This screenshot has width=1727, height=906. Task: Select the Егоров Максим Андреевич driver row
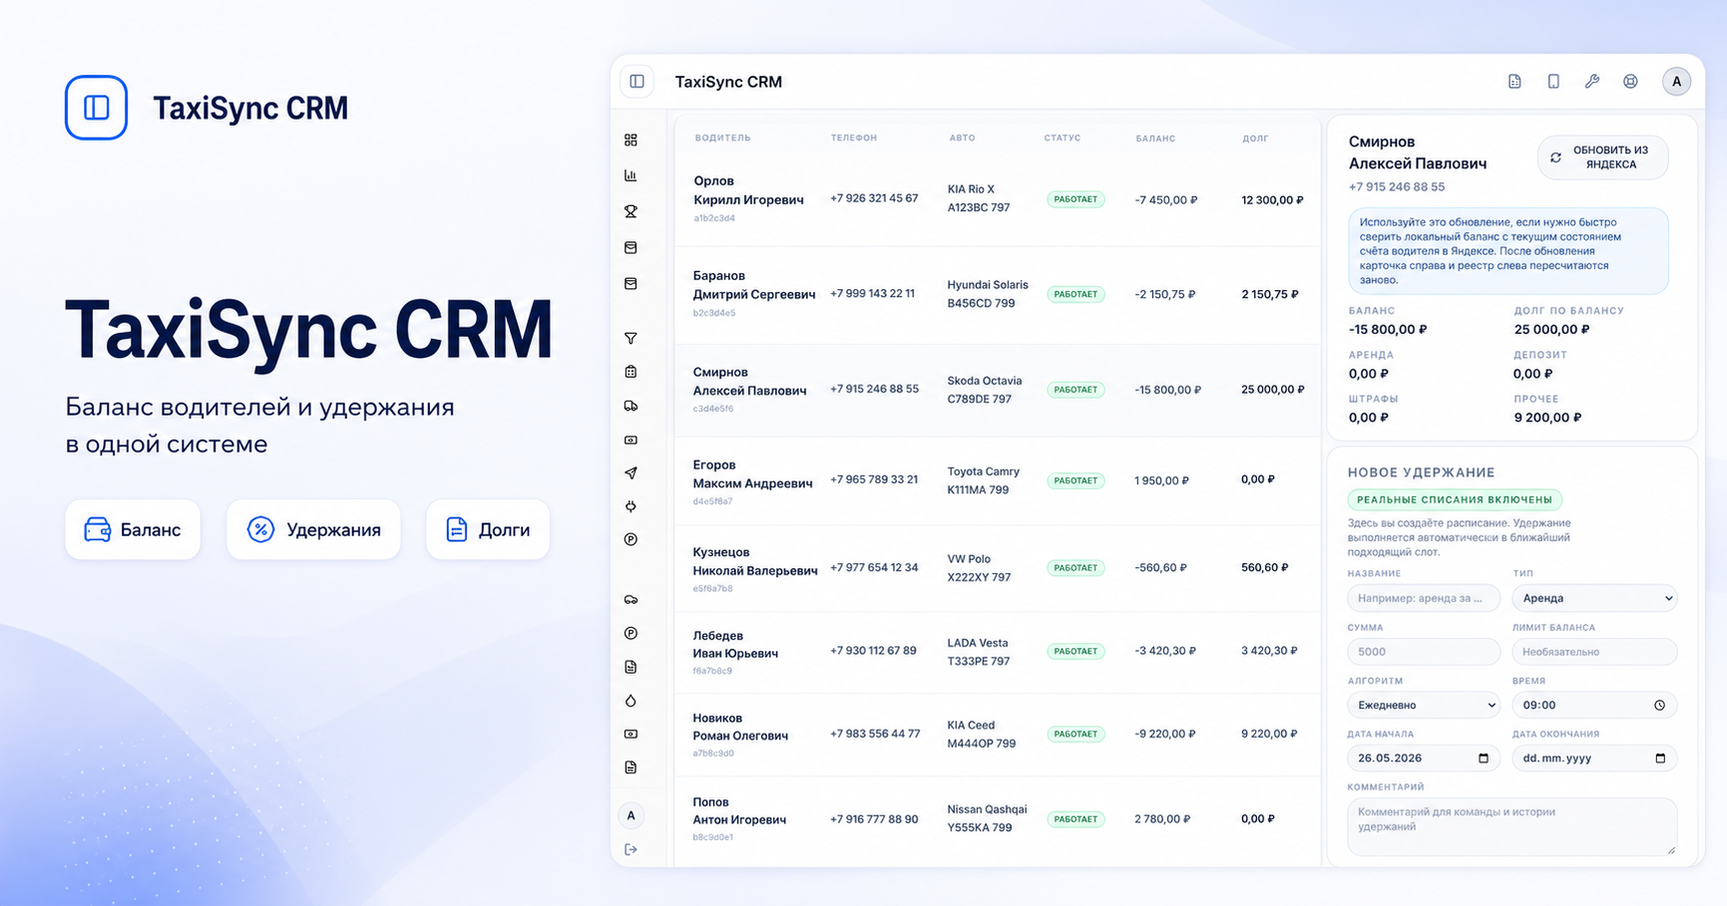point(998,480)
